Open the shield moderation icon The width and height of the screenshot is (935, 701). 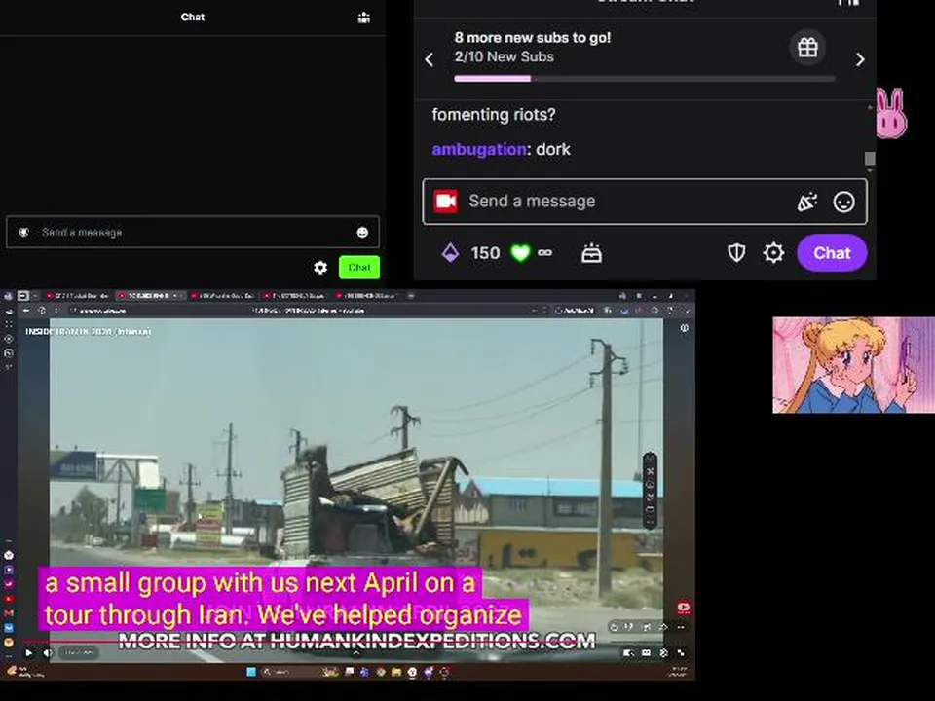(x=736, y=253)
